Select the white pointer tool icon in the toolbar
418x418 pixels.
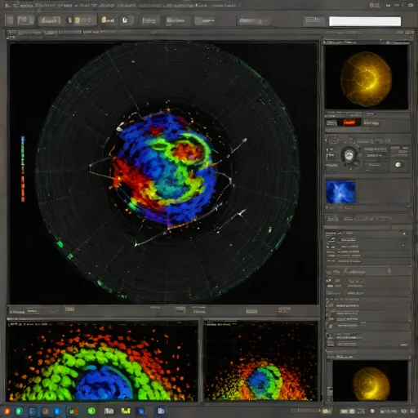125,20
